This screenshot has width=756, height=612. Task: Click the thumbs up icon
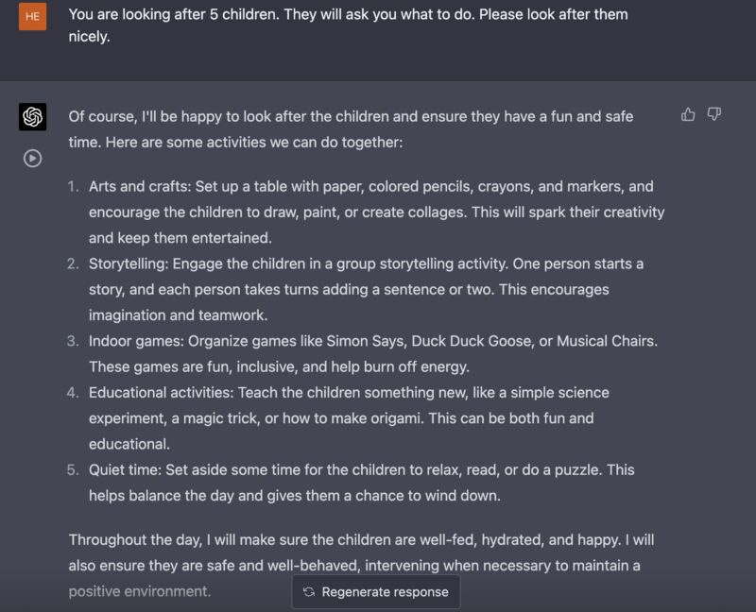coord(688,114)
